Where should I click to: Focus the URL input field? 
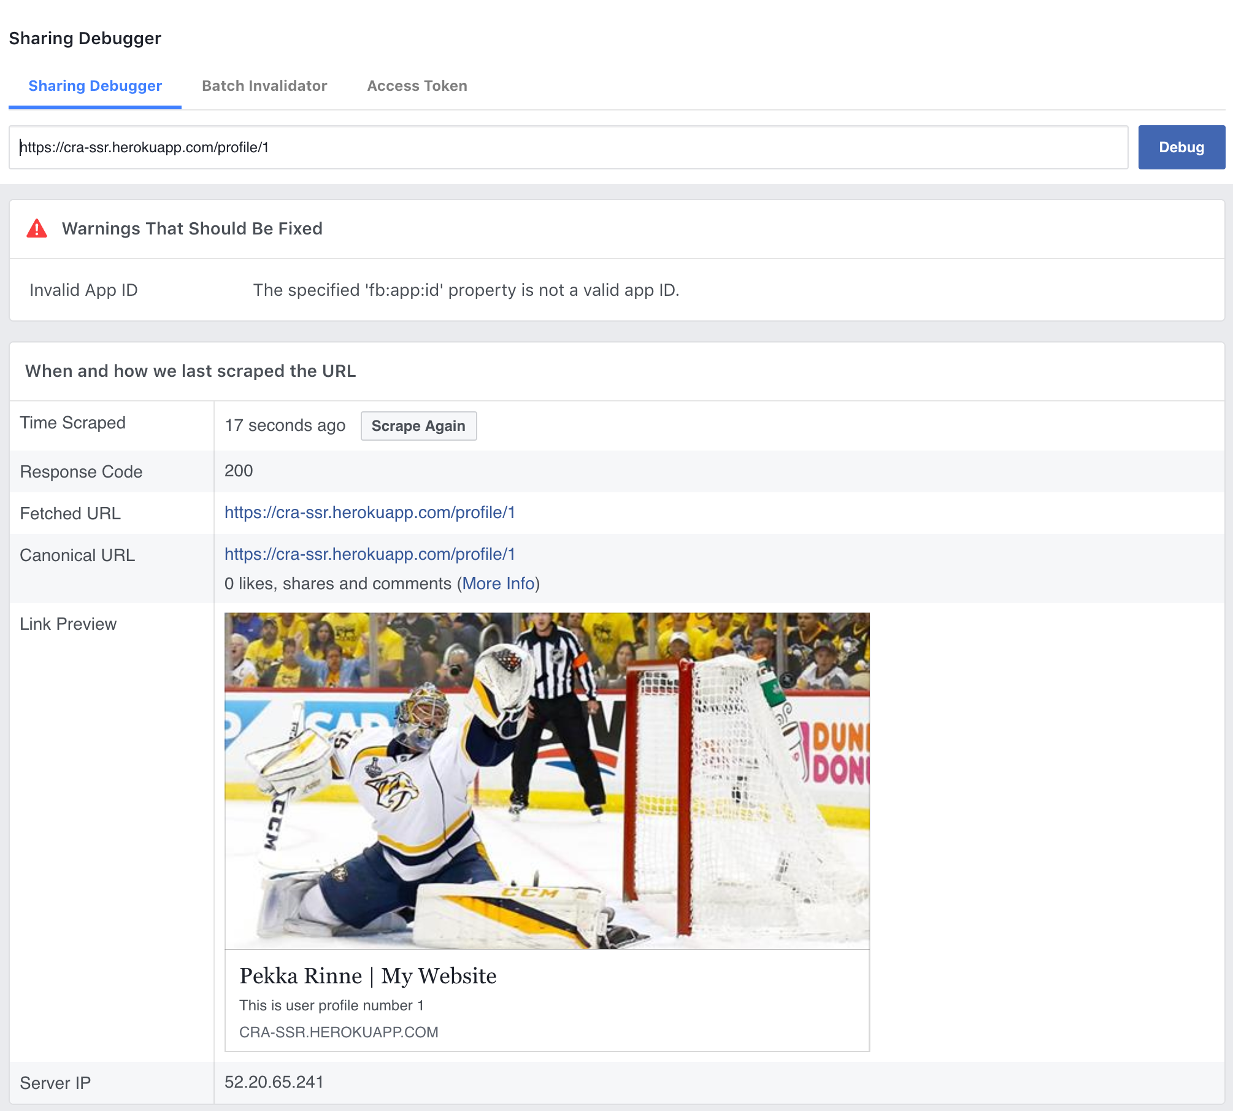568,147
